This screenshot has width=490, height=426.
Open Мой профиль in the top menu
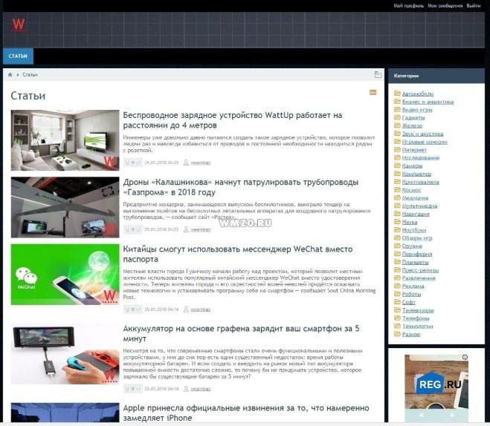pos(408,5)
